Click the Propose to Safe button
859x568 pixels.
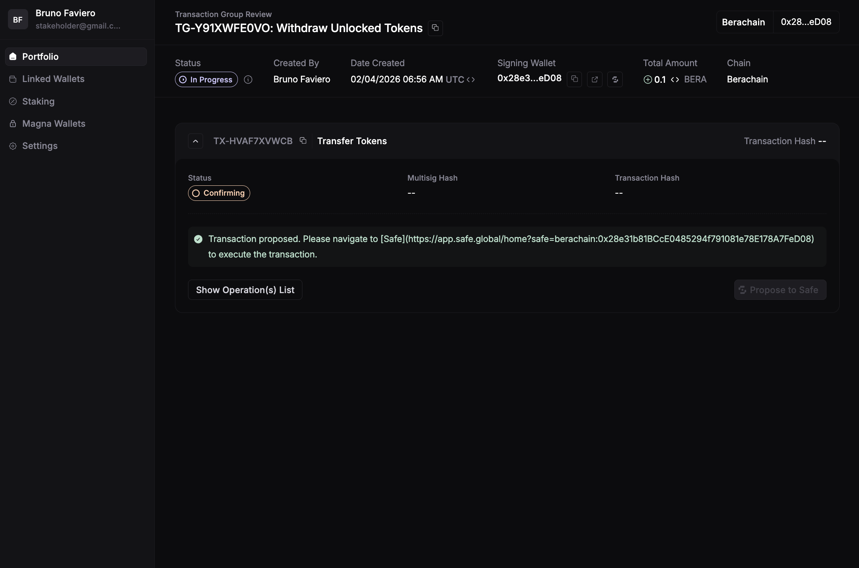tap(780, 290)
